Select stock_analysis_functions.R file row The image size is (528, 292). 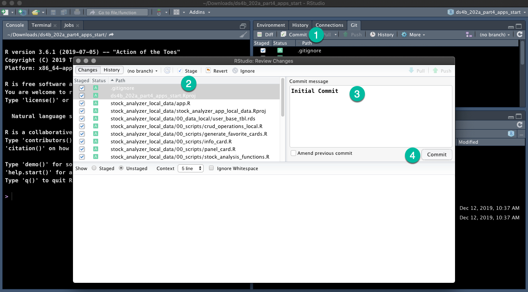(177, 157)
